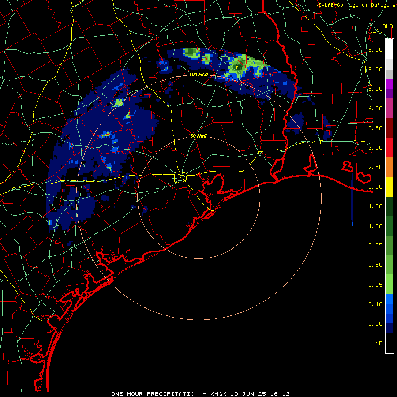This screenshot has height=397, width=397.
Task: Click the 5.00 legend value
Action: [375, 89]
